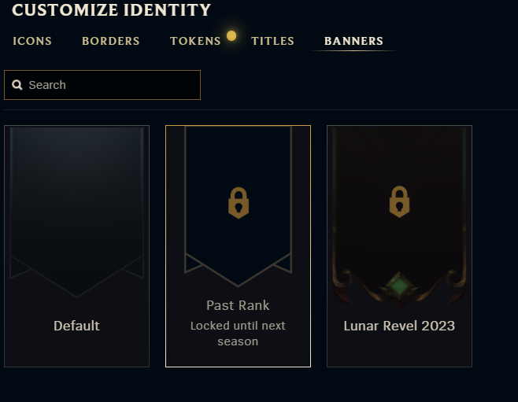Screen dimensions: 518x402
Task: Click the pointed bottom tip of Past Rank banner
Action: point(238,283)
